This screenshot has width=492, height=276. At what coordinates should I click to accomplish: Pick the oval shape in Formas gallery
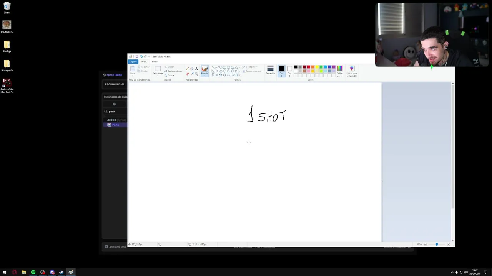(x=221, y=67)
